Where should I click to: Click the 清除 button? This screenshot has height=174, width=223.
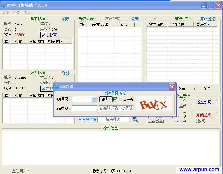(x=106, y=99)
